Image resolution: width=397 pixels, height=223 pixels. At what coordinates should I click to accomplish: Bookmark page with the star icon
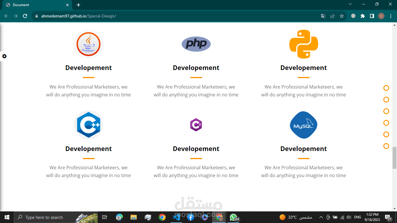click(x=342, y=16)
